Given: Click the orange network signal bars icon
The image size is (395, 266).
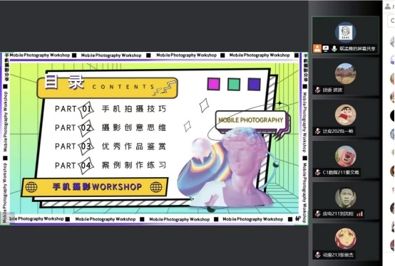Looking at the screenshot, I should tap(360, 214).
